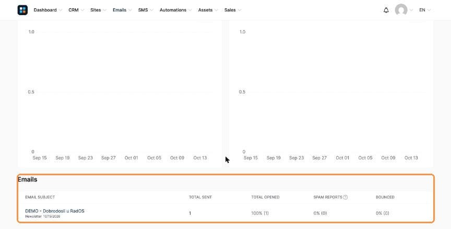Image resolution: width=451 pixels, height=229 pixels.
Task: Open the app logo home icon
Action: (x=22, y=10)
